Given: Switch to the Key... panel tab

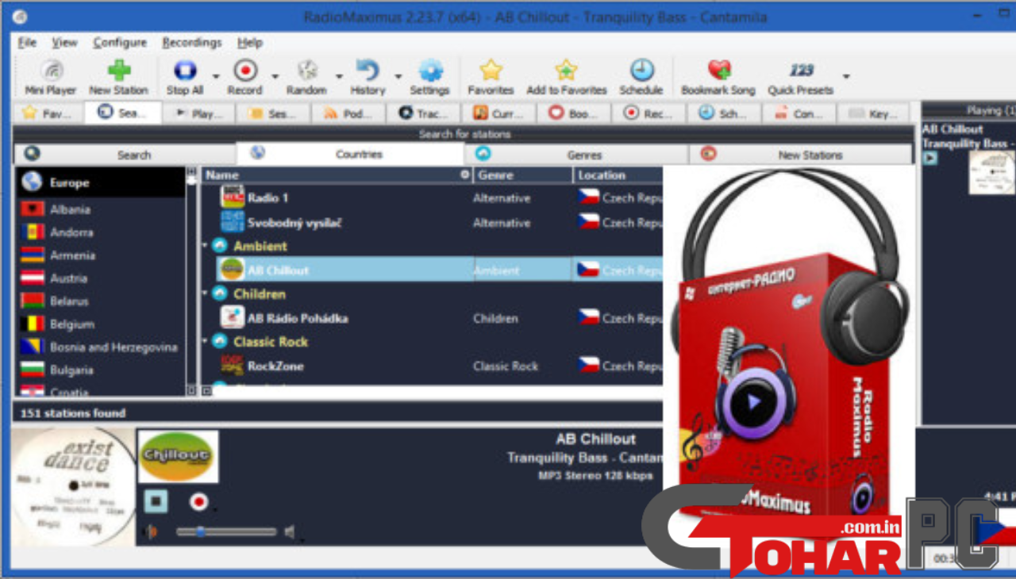Looking at the screenshot, I should tap(873, 113).
